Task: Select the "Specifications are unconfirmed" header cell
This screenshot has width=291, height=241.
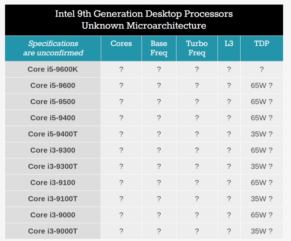Action: click(53, 48)
